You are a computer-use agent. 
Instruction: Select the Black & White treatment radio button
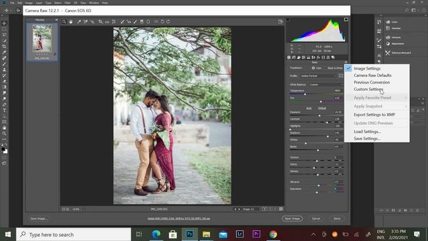(x=326, y=68)
